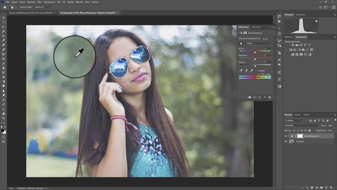Delete the adjustment layer from Properties panel

point(270,97)
